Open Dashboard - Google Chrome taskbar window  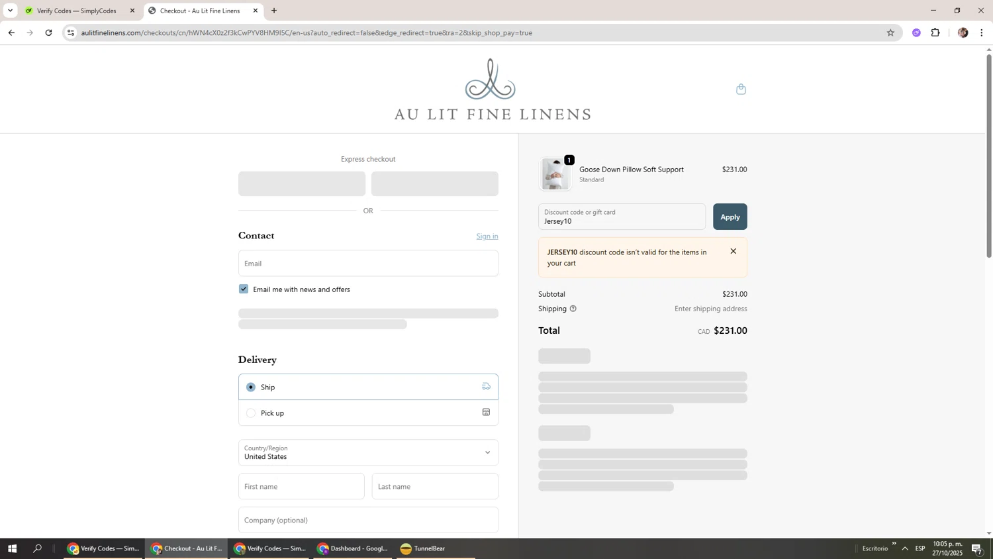[x=353, y=548]
